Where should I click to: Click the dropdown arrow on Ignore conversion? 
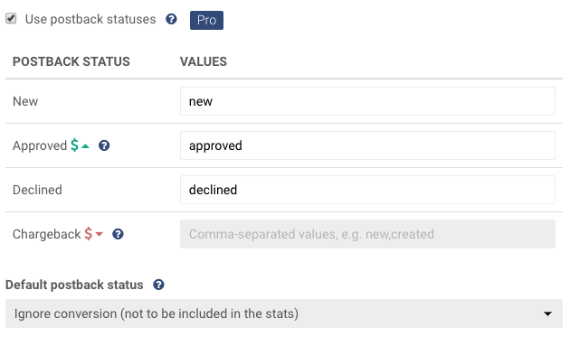(547, 314)
